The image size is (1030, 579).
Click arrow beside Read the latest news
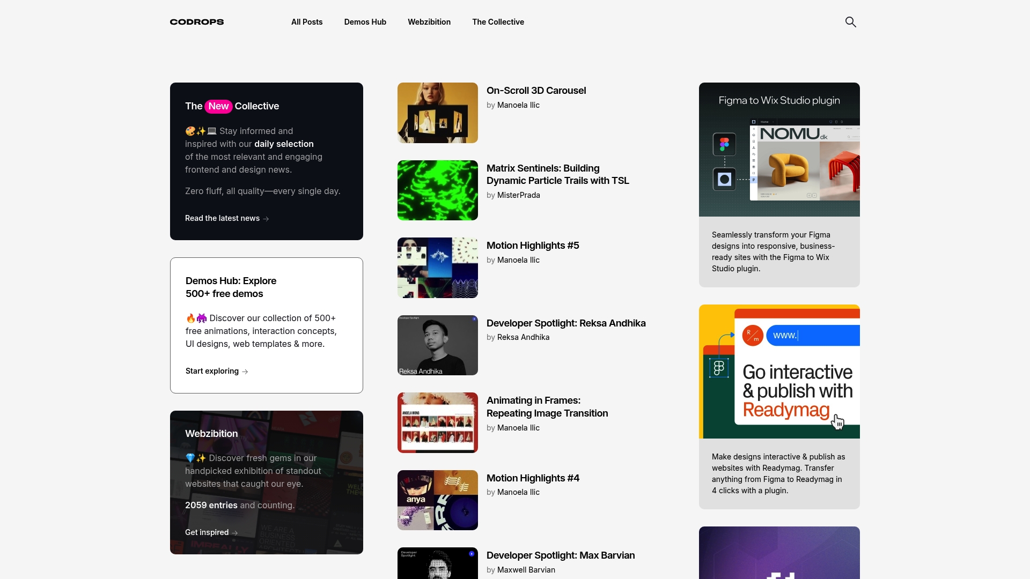266,219
